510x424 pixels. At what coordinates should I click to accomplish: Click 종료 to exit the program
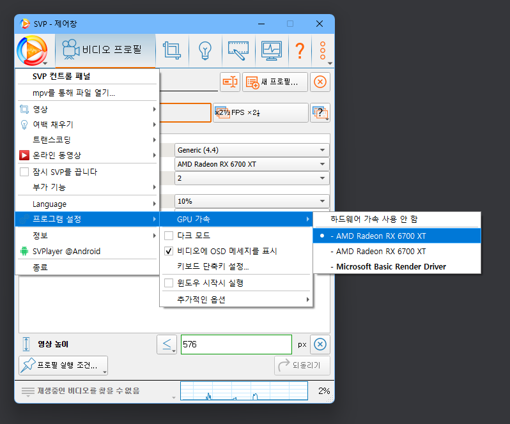click(x=87, y=268)
